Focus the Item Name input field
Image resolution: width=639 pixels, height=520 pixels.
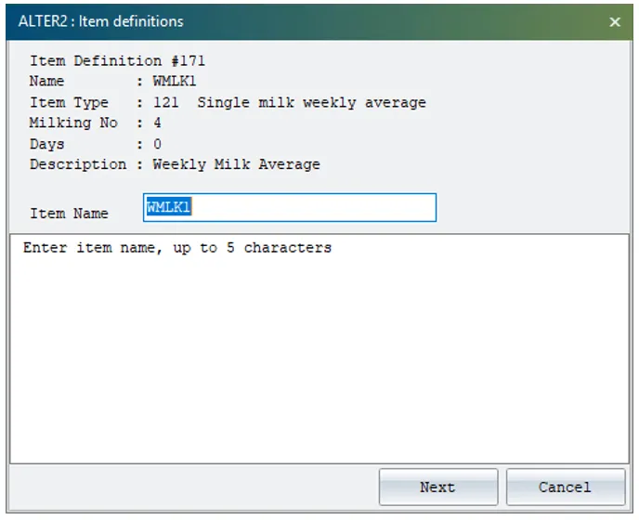tap(290, 207)
